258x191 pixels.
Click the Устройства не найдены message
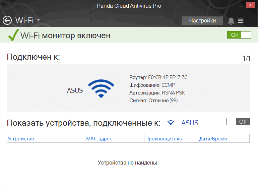click(x=127, y=163)
